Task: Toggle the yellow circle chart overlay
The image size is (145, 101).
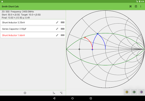Action: (x=127, y=92)
